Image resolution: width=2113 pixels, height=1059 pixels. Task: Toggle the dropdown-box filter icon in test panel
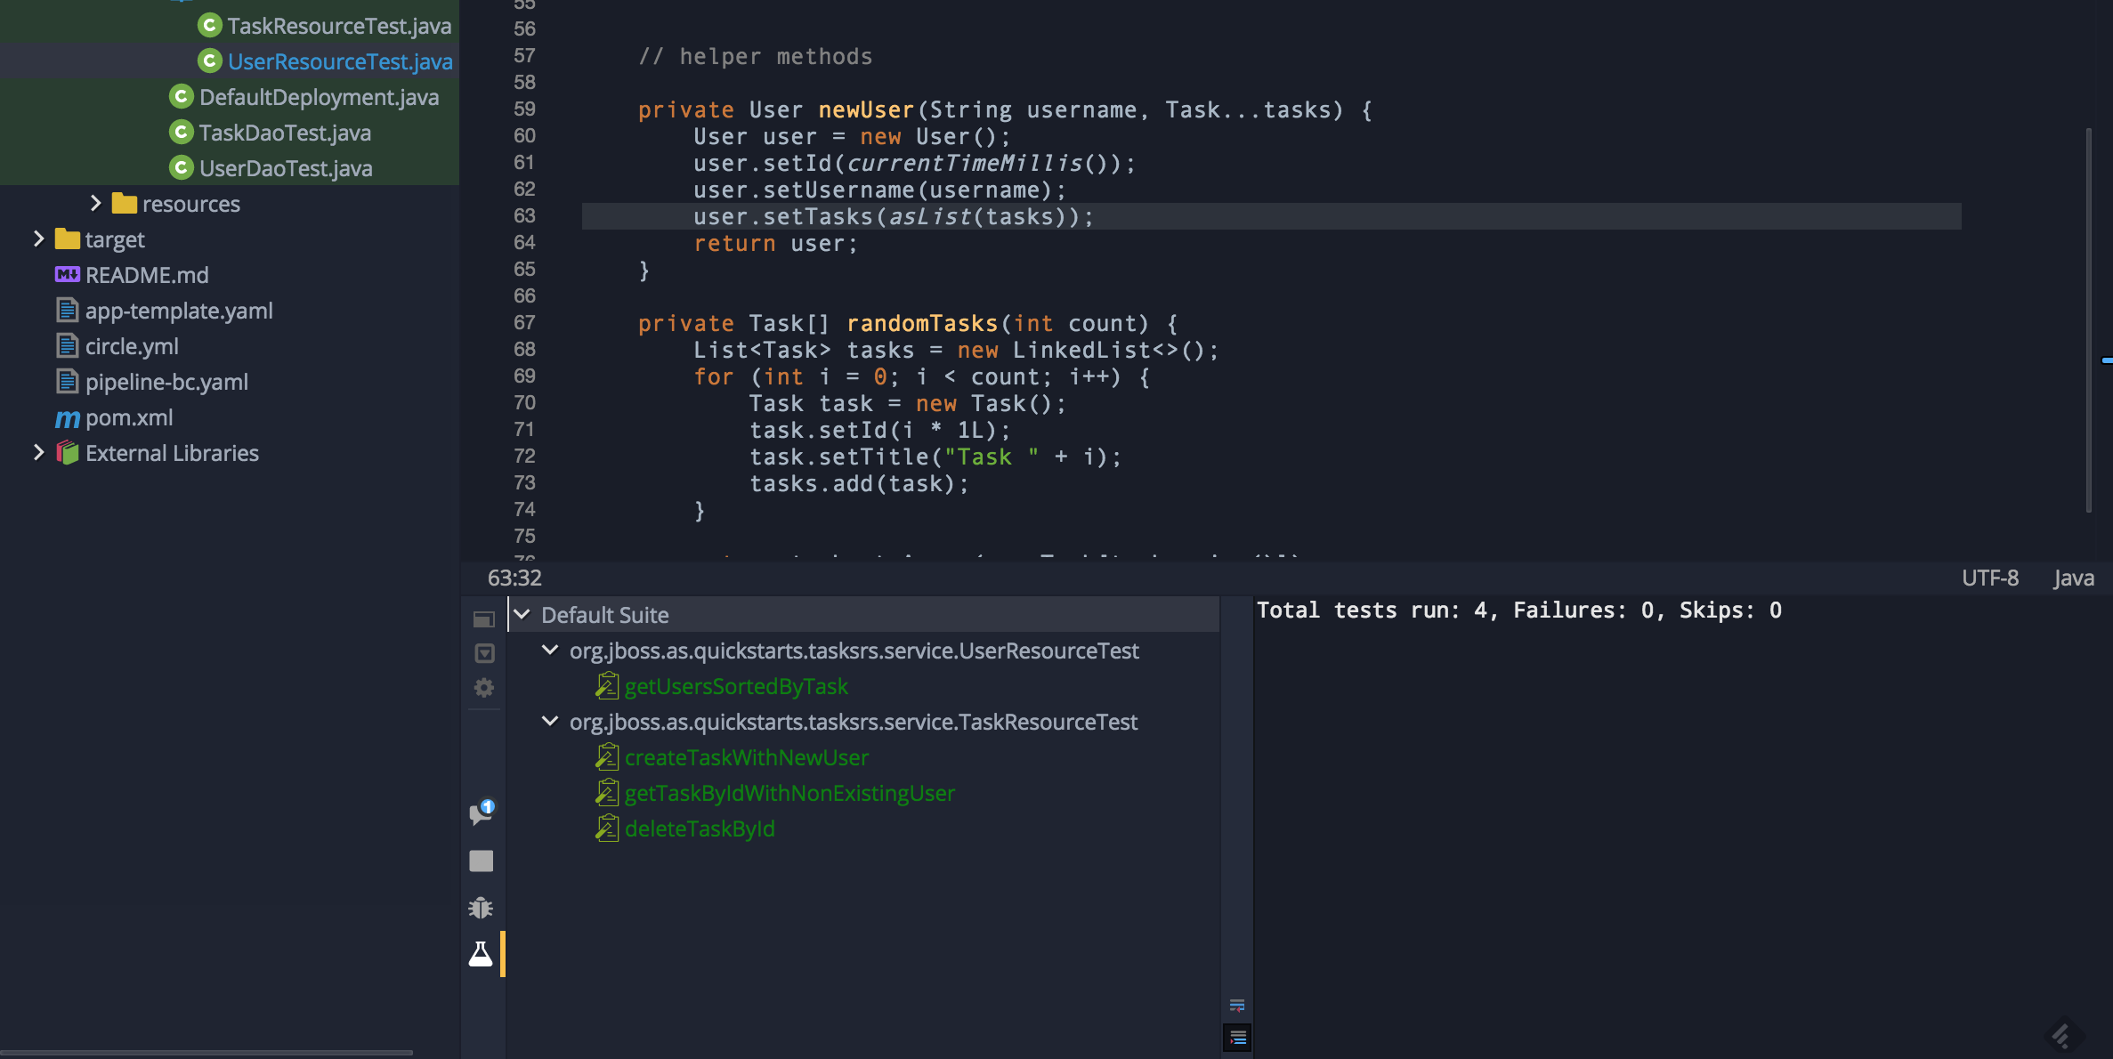[x=483, y=653]
